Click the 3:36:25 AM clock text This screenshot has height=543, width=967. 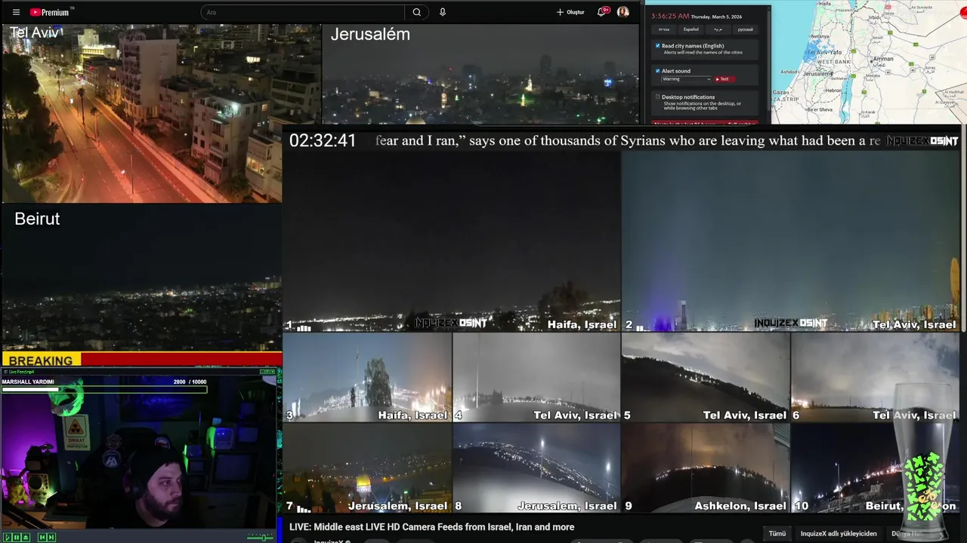pos(670,16)
